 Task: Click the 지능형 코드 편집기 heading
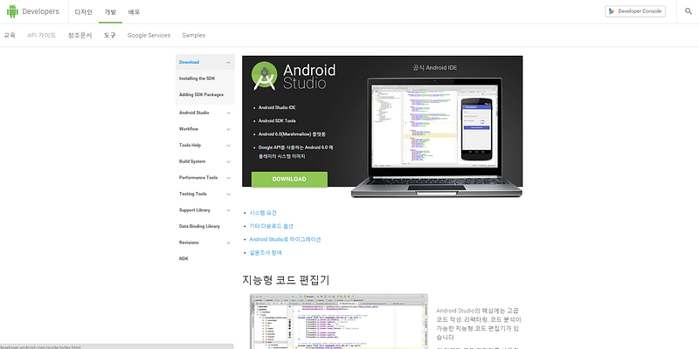tap(286, 279)
